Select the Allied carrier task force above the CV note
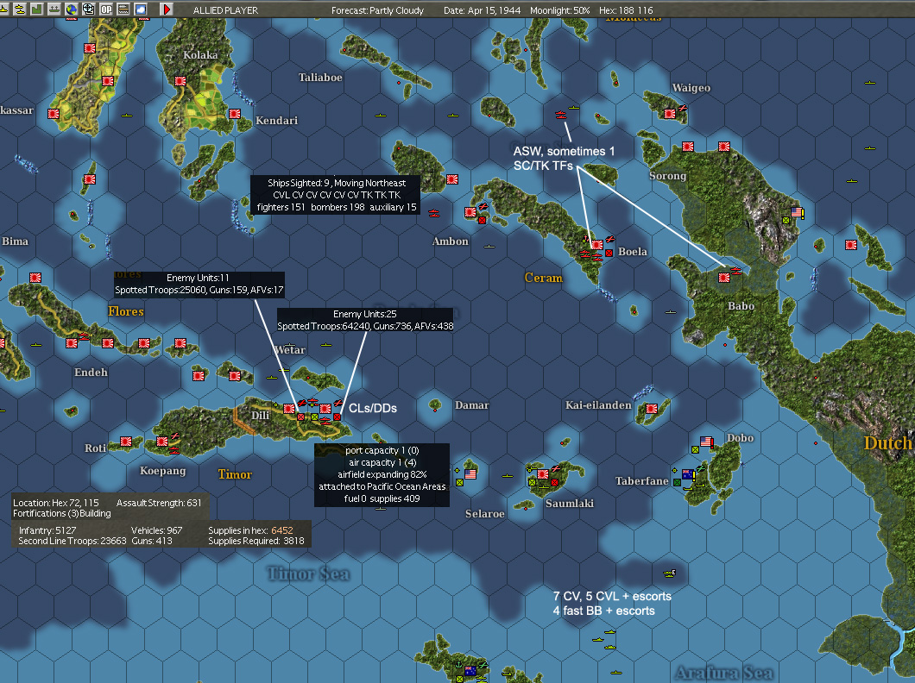915x683 pixels. [x=669, y=573]
